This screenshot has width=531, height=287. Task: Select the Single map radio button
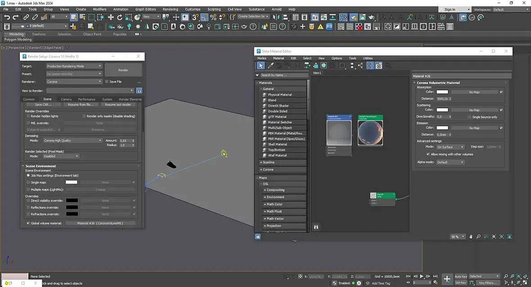[x=28, y=182]
